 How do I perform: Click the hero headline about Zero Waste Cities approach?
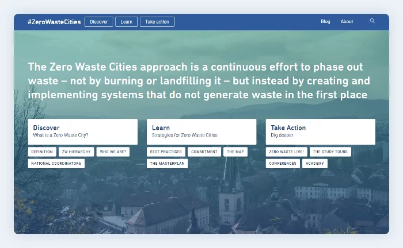pyautogui.click(x=199, y=81)
